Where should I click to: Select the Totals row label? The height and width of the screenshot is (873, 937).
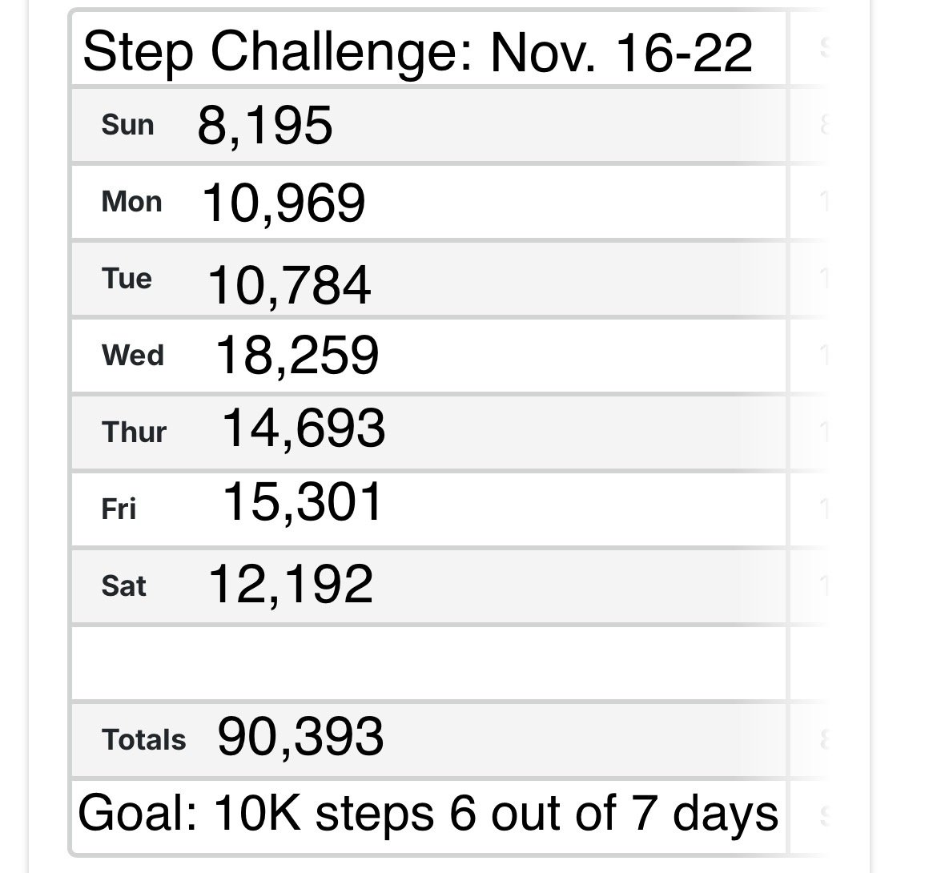[143, 740]
